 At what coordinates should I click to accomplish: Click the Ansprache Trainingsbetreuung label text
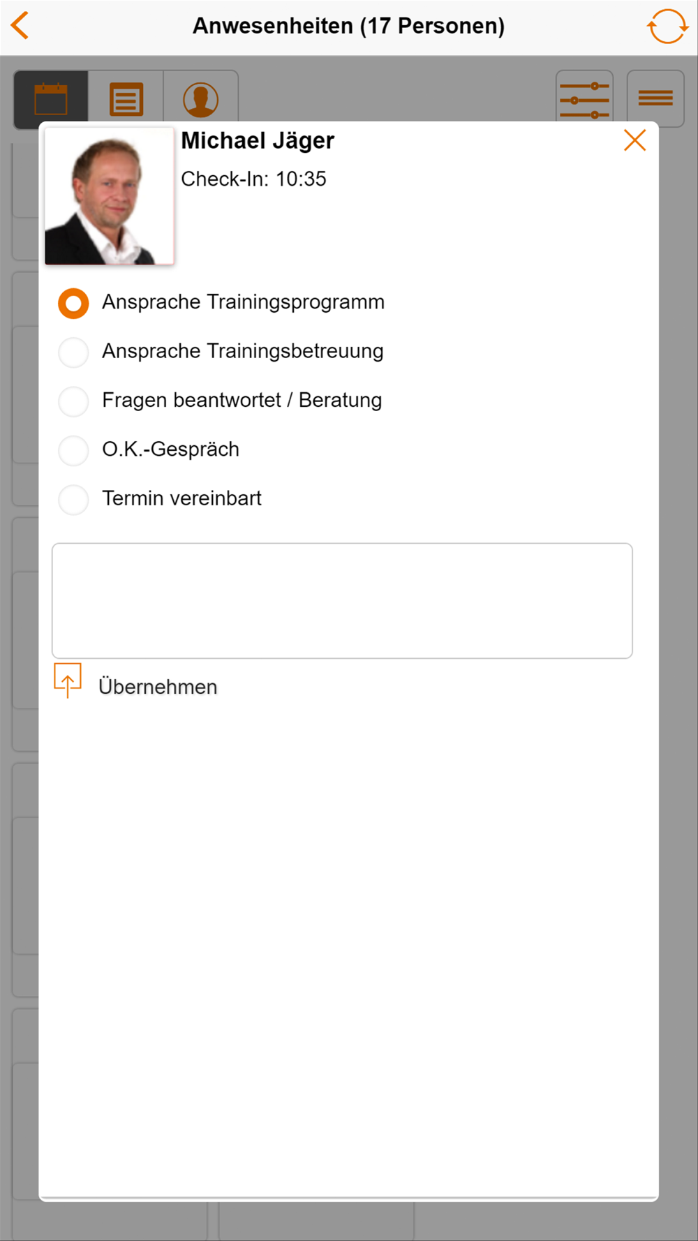[x=243, y=351]
